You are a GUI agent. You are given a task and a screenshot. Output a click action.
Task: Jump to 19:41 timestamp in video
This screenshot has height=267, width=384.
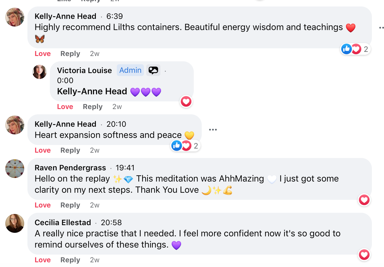click(125, 168)
